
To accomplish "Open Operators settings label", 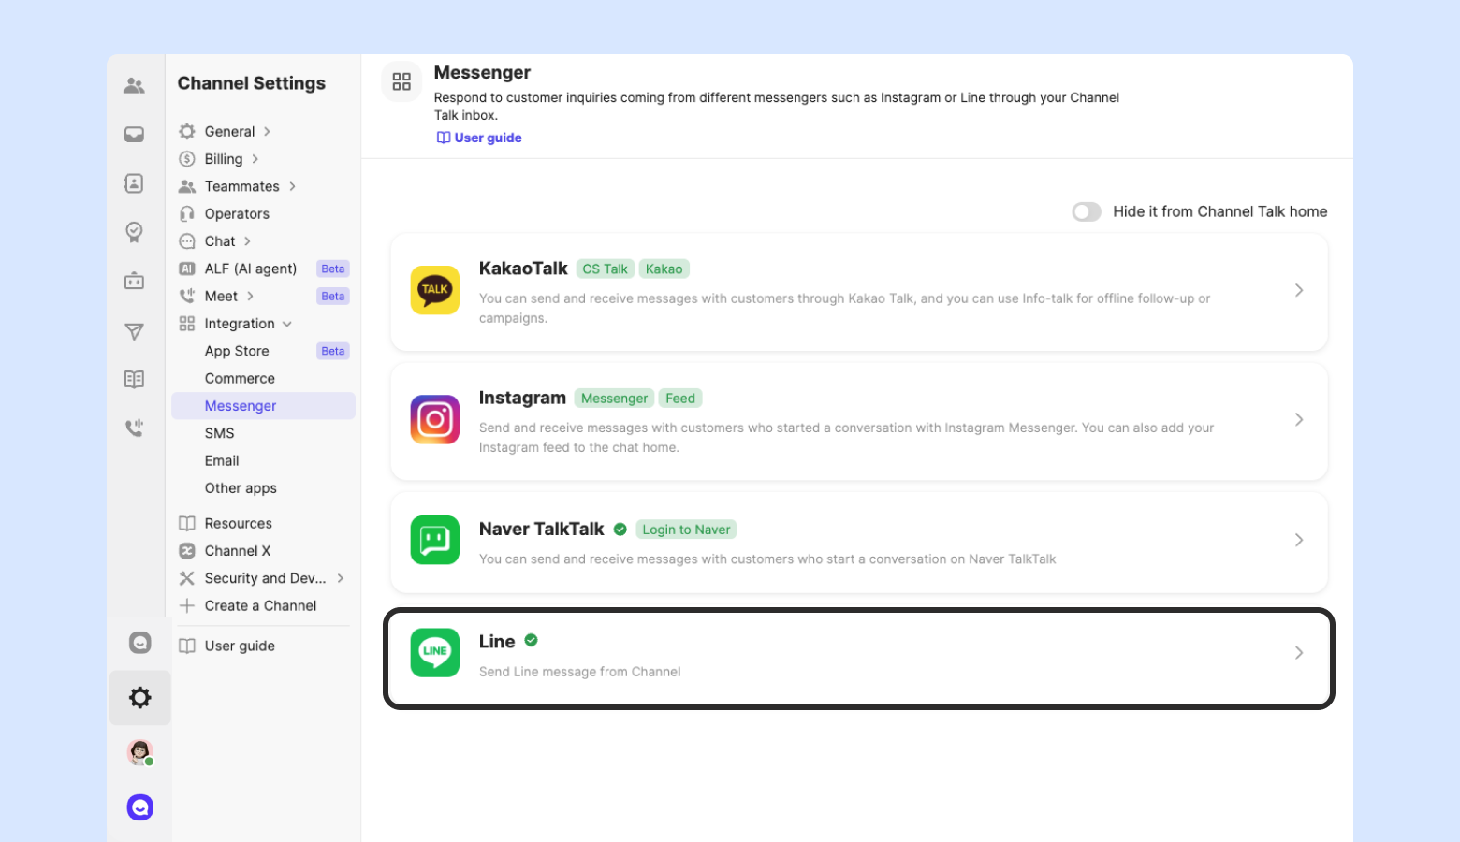I will 237,214.
